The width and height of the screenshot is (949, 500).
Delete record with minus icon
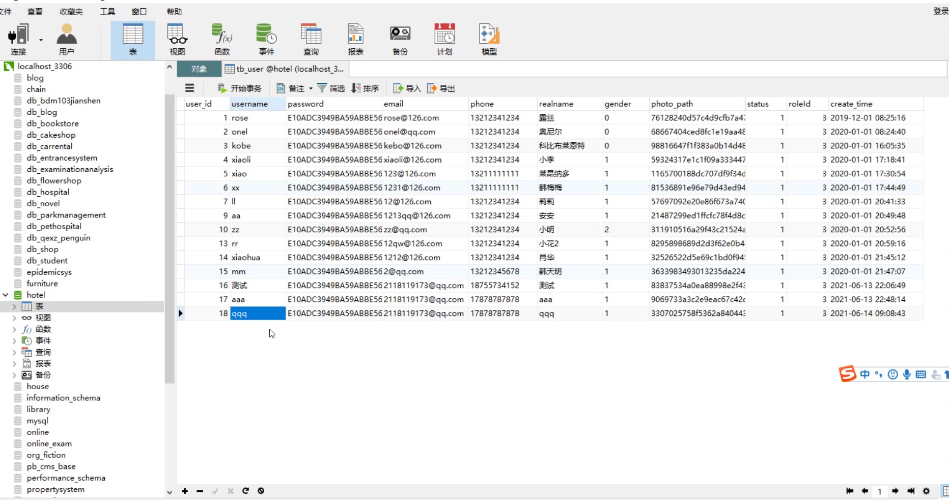(x=200, y=491)
